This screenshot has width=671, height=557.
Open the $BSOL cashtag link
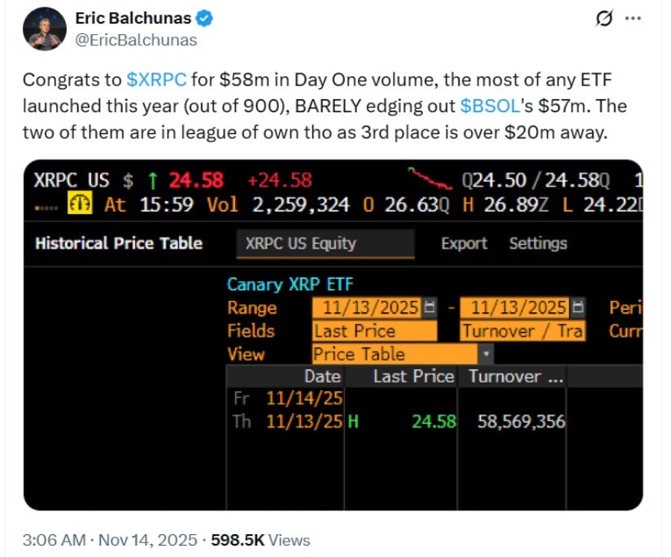point(488,107)
